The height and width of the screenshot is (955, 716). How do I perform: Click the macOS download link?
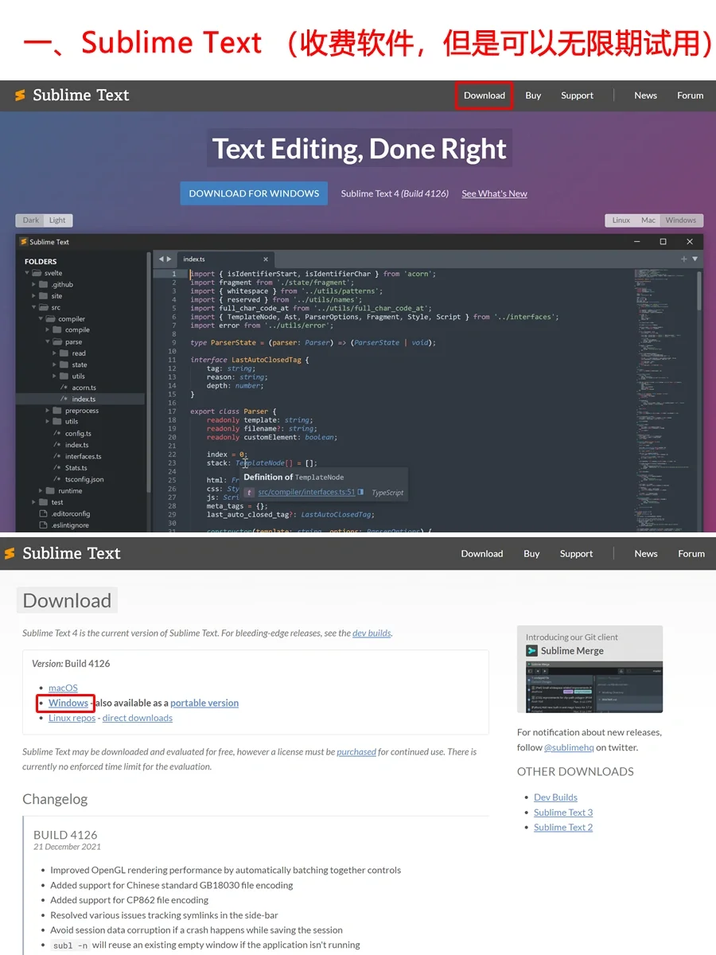[63, 688]
